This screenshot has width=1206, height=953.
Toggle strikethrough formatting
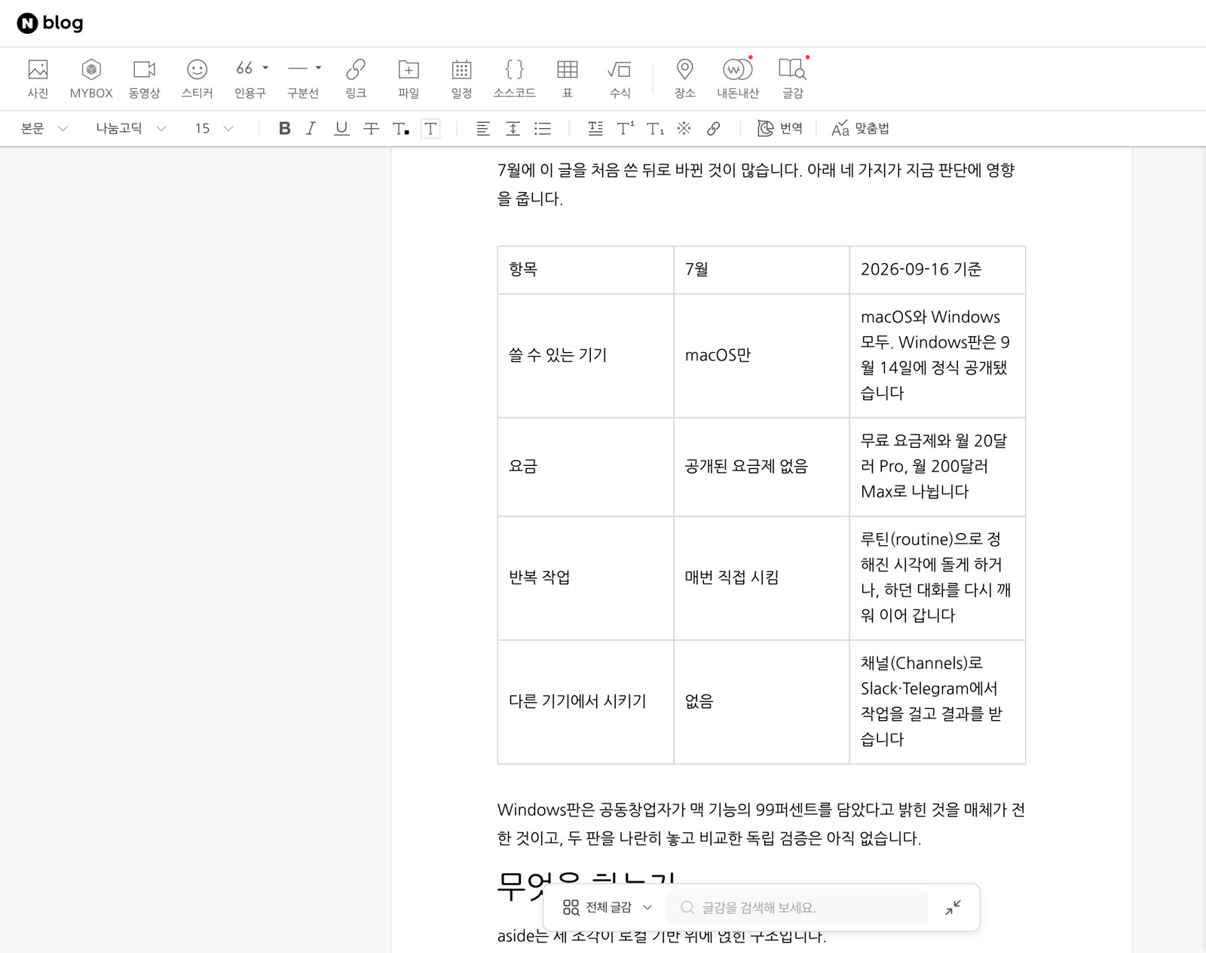pos(371,129)
